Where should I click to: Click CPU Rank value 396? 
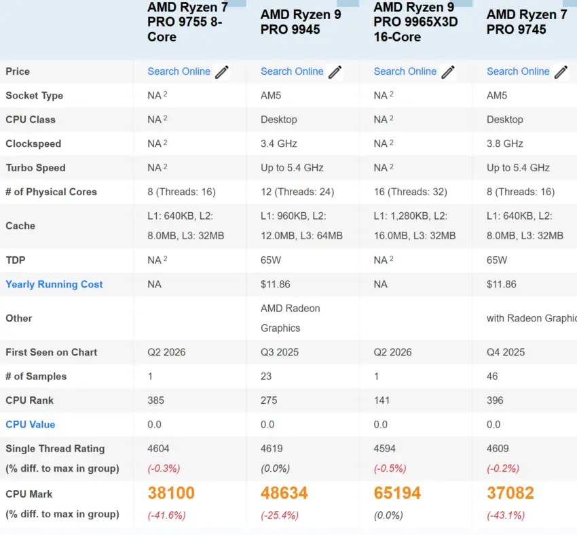[x=495, y=400]
